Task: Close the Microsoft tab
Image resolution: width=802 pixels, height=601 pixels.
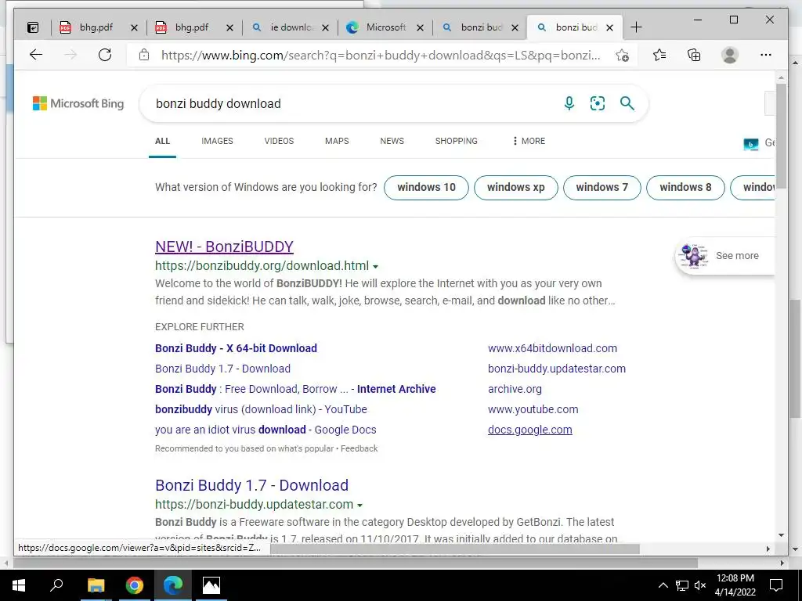Action: [x=420, y=27]
